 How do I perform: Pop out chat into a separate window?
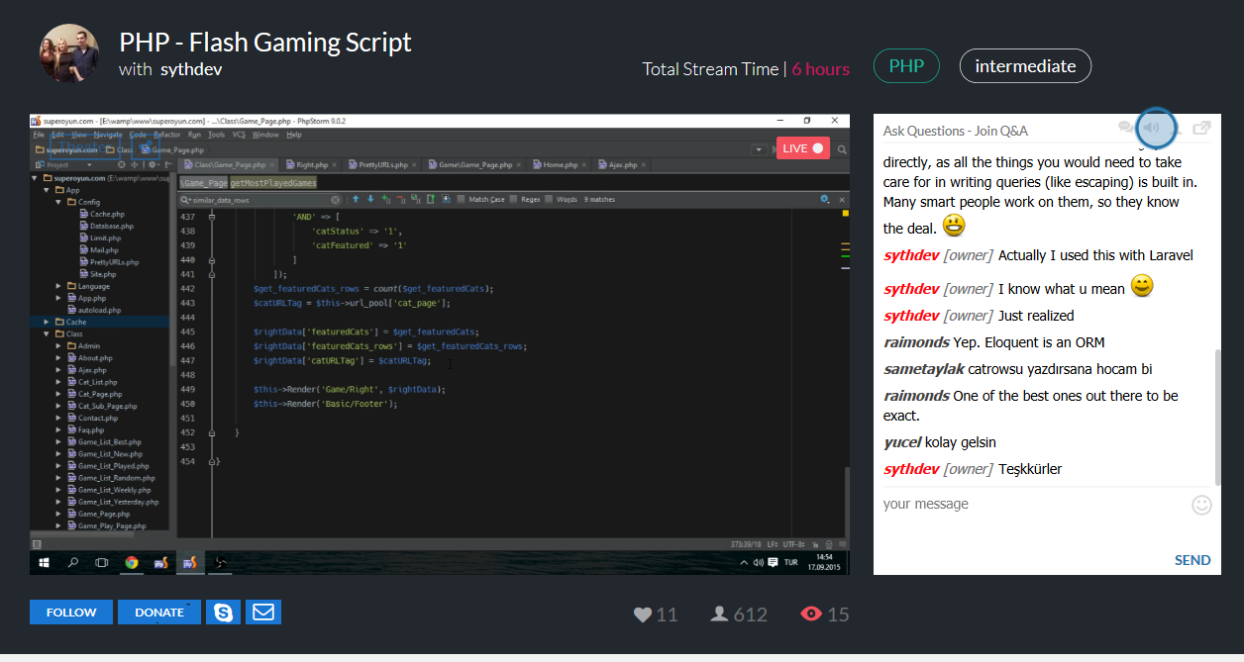point(1201,128)
